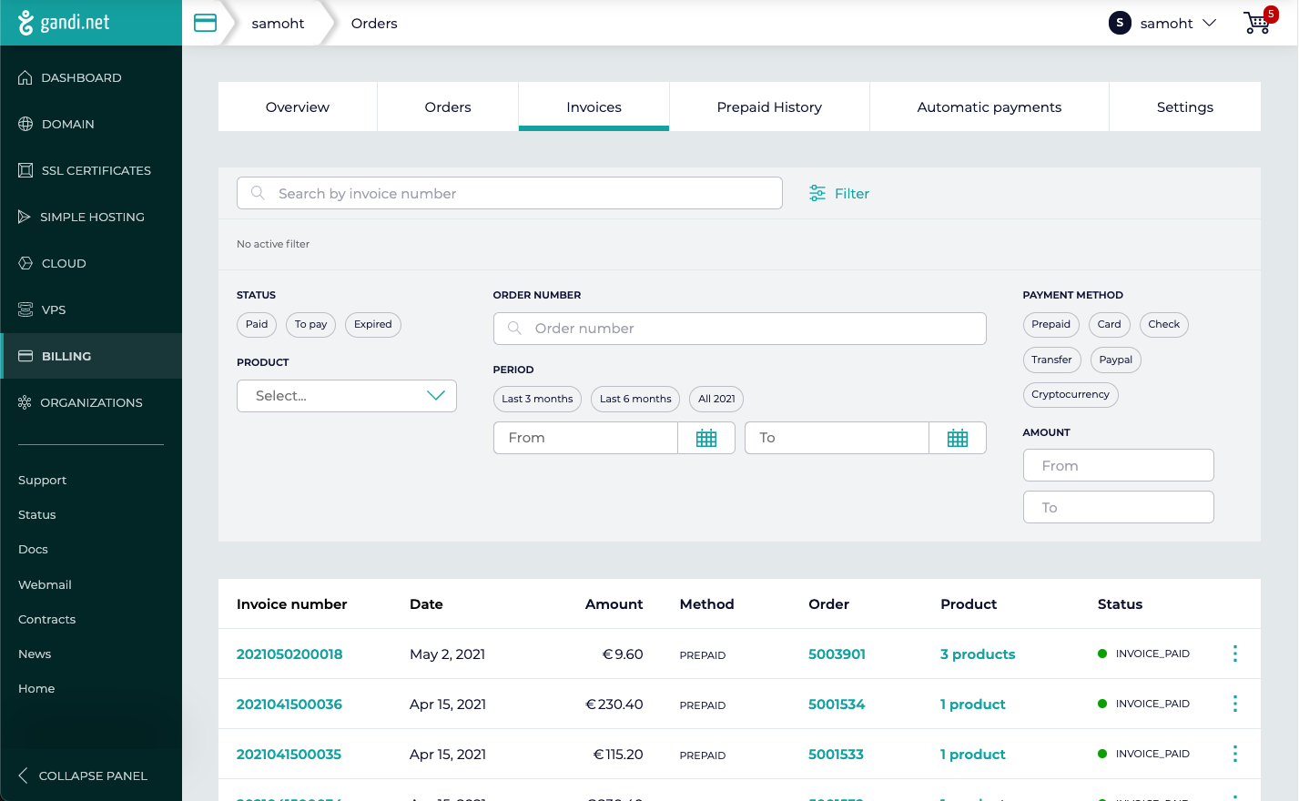This screenshot has height=801, width=1299.
Task: Toggle the Paid status filter
Action: pyautogui.click(x=257, y=325)
